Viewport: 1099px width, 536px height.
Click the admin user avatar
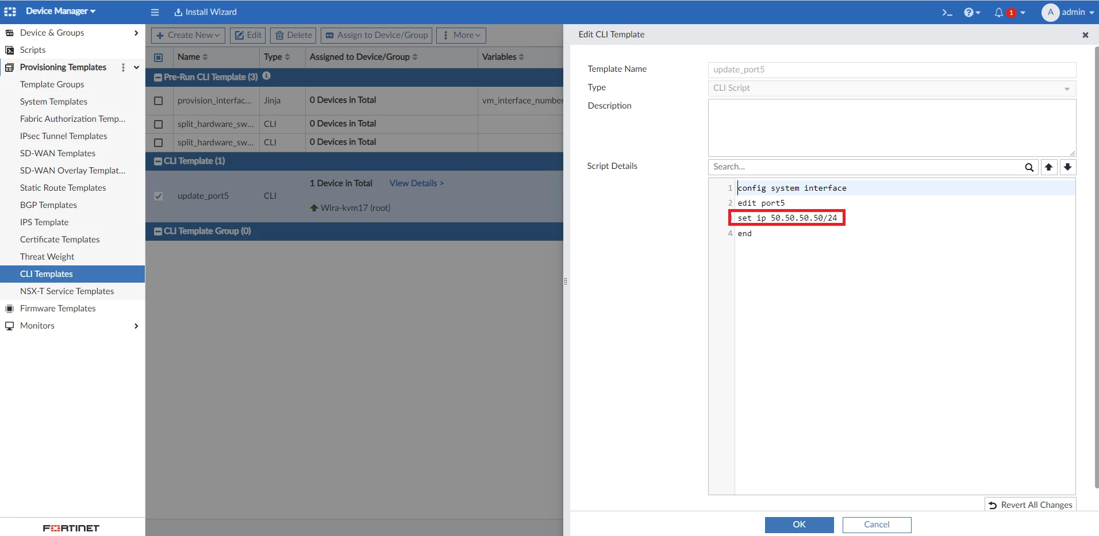click(1050, 12)
